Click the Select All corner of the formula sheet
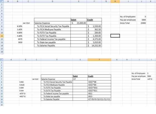 (2, 60)
